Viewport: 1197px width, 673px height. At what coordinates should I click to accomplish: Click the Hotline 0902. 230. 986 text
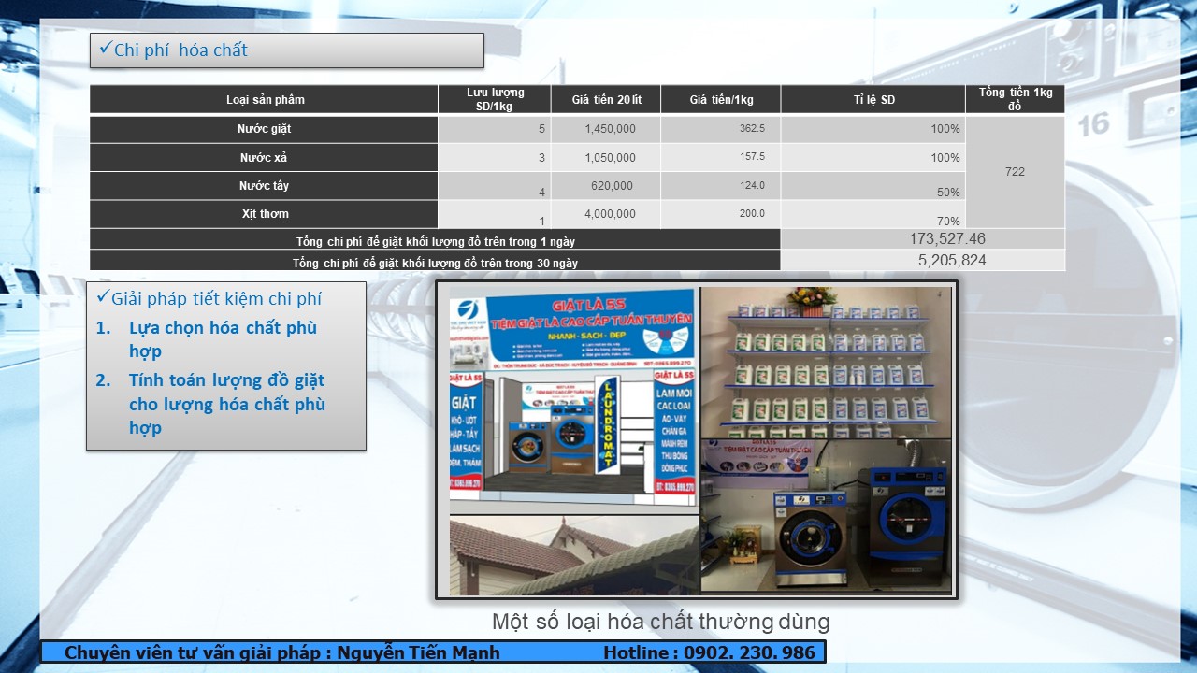[710, 652]
